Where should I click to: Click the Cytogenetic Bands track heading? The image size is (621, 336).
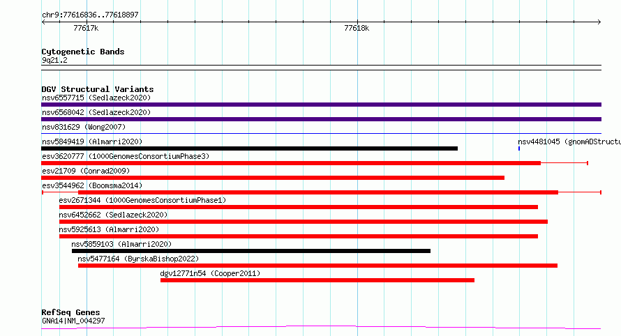[x=83, y=52]
